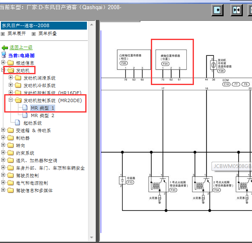Click the 菜单折叠 menu collapse icon

click(x=33, y=34)
